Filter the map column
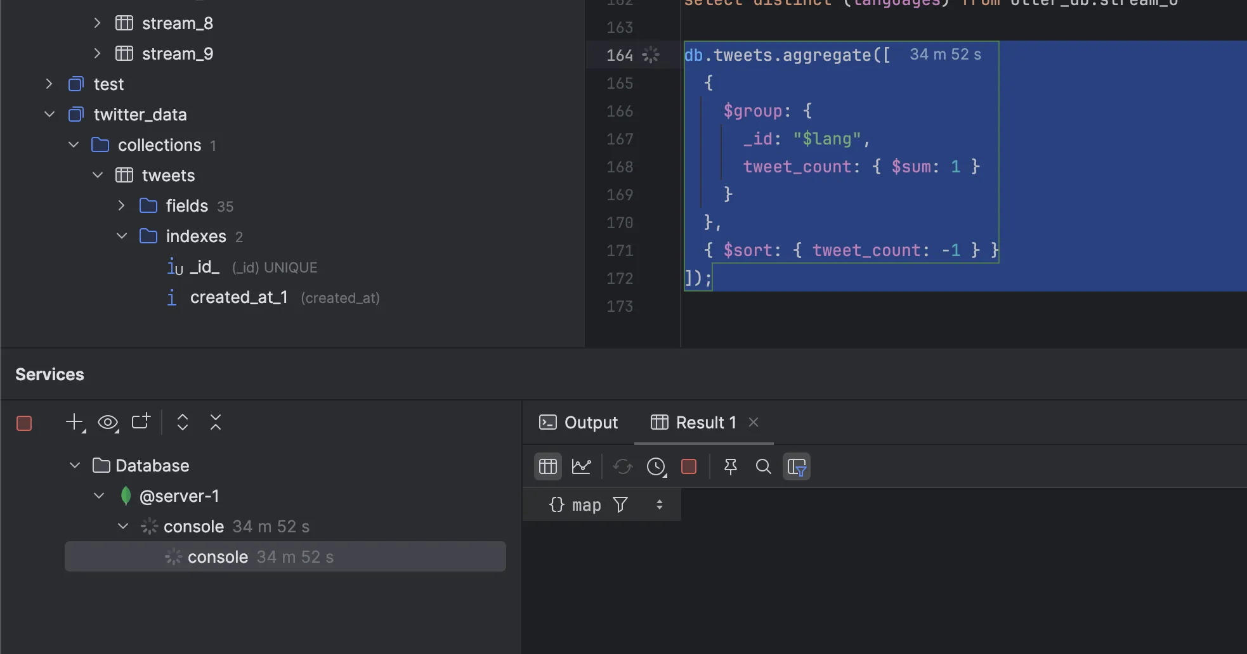 (x=620, y=504)
